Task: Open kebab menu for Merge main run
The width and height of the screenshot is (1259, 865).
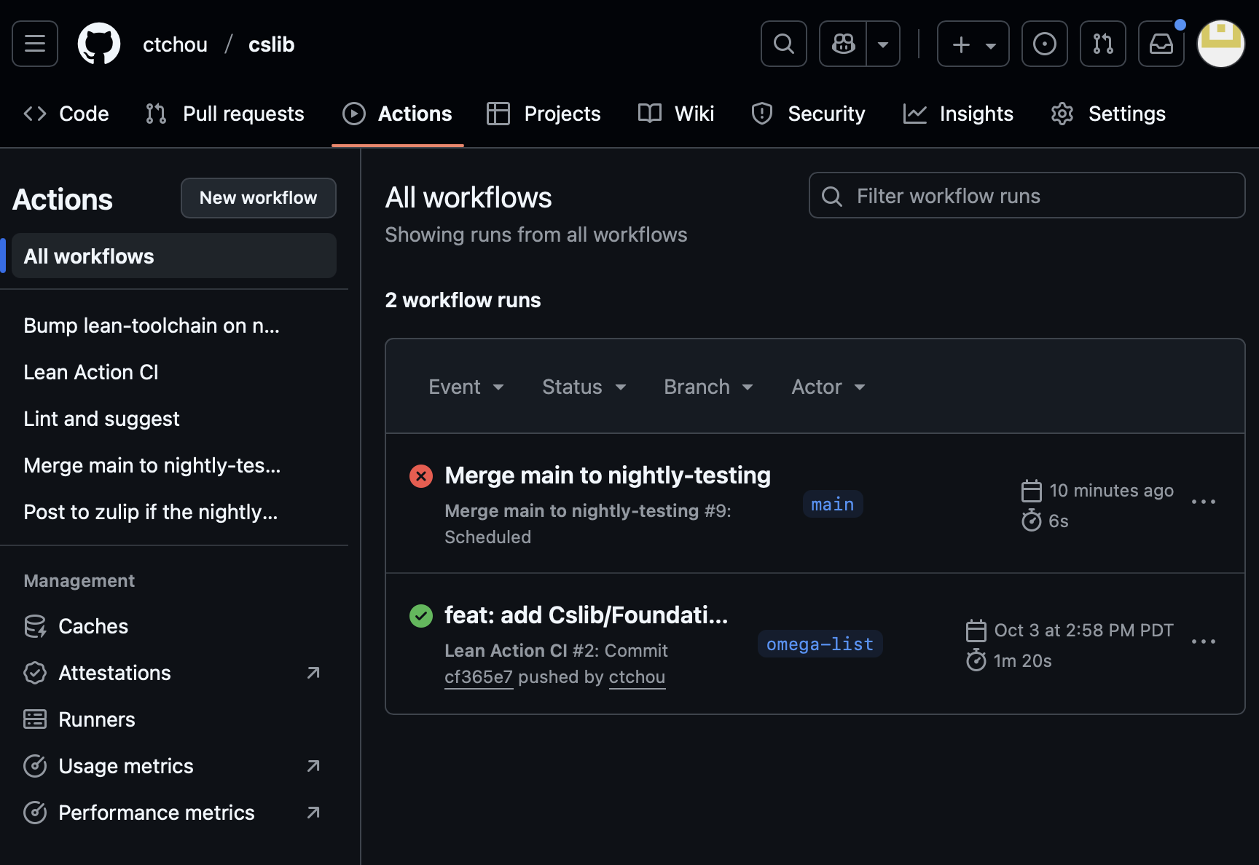Action: coord(1203,502)
